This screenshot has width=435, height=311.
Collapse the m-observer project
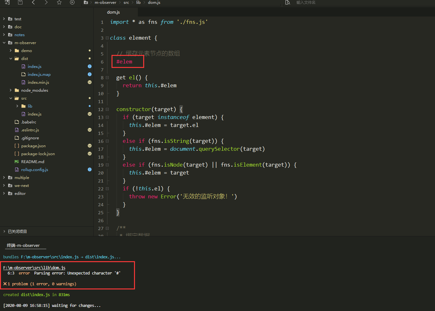(4, 43)
